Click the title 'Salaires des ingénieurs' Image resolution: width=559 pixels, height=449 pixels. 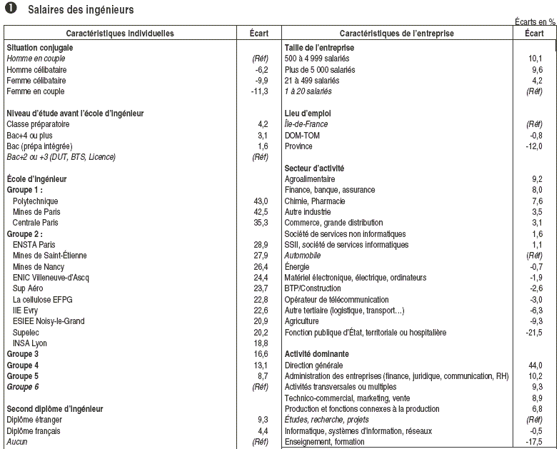(x=81, y=9)
